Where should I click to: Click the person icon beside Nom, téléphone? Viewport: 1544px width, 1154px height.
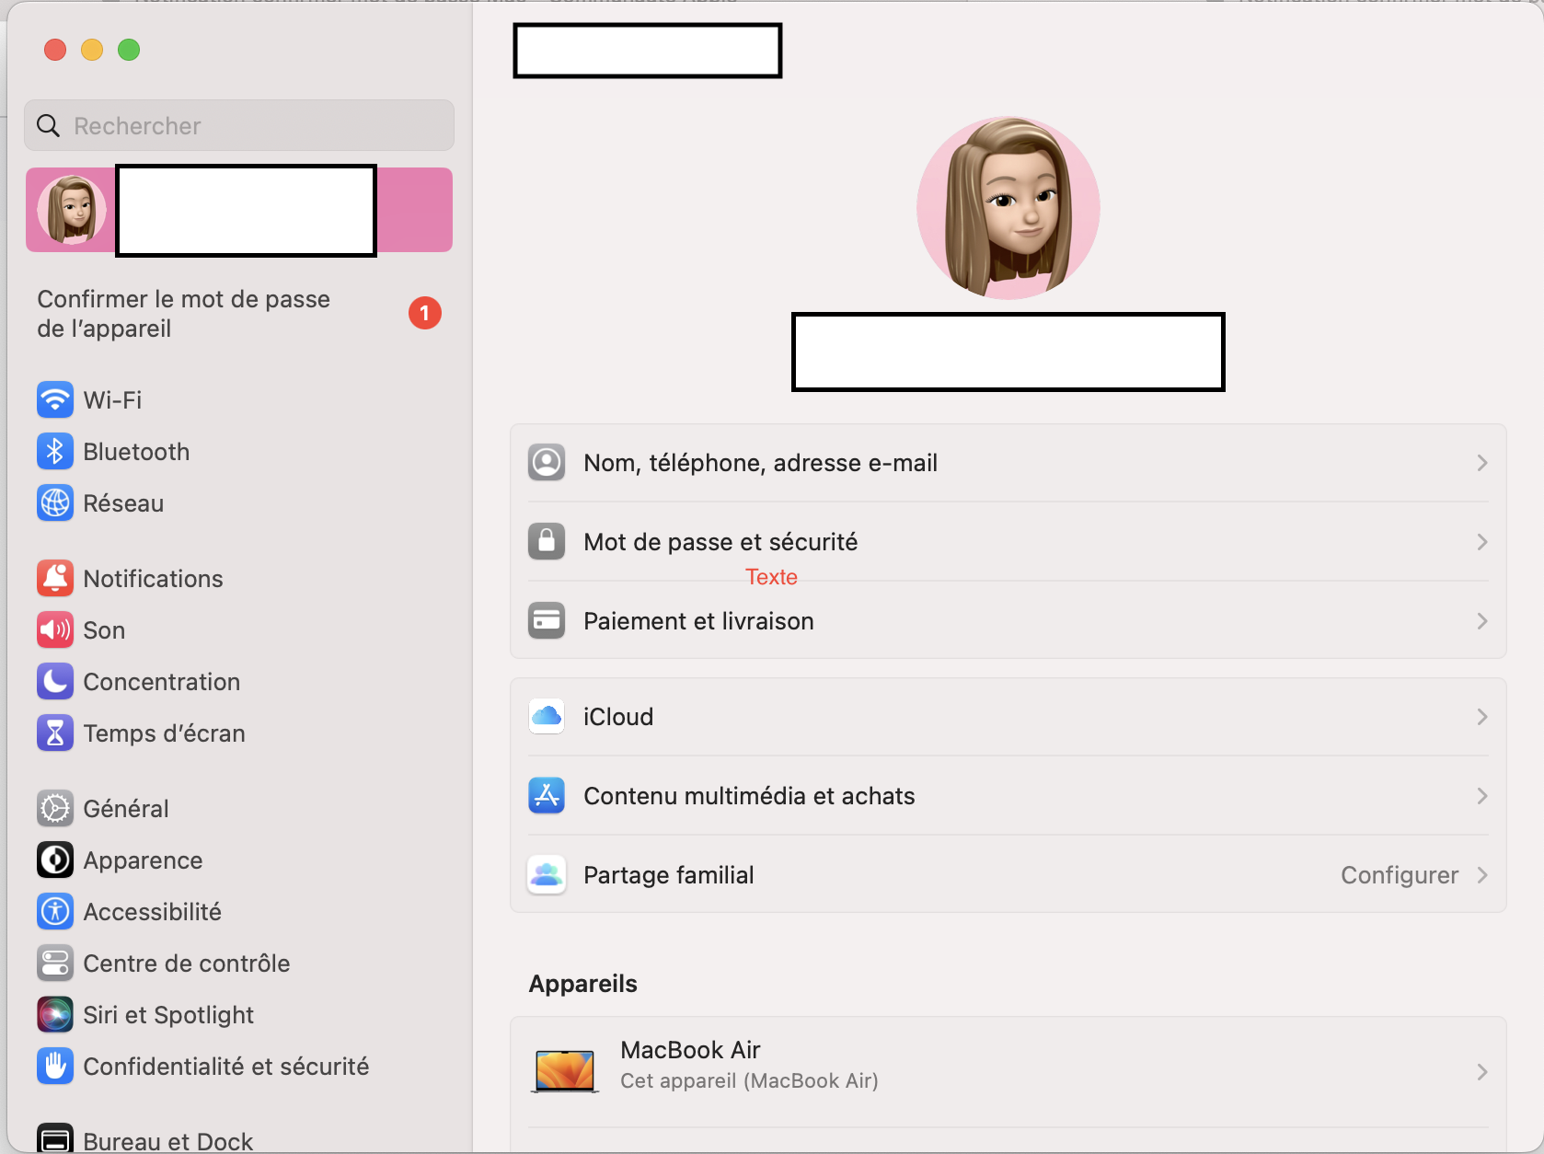(x=547, y=462)
